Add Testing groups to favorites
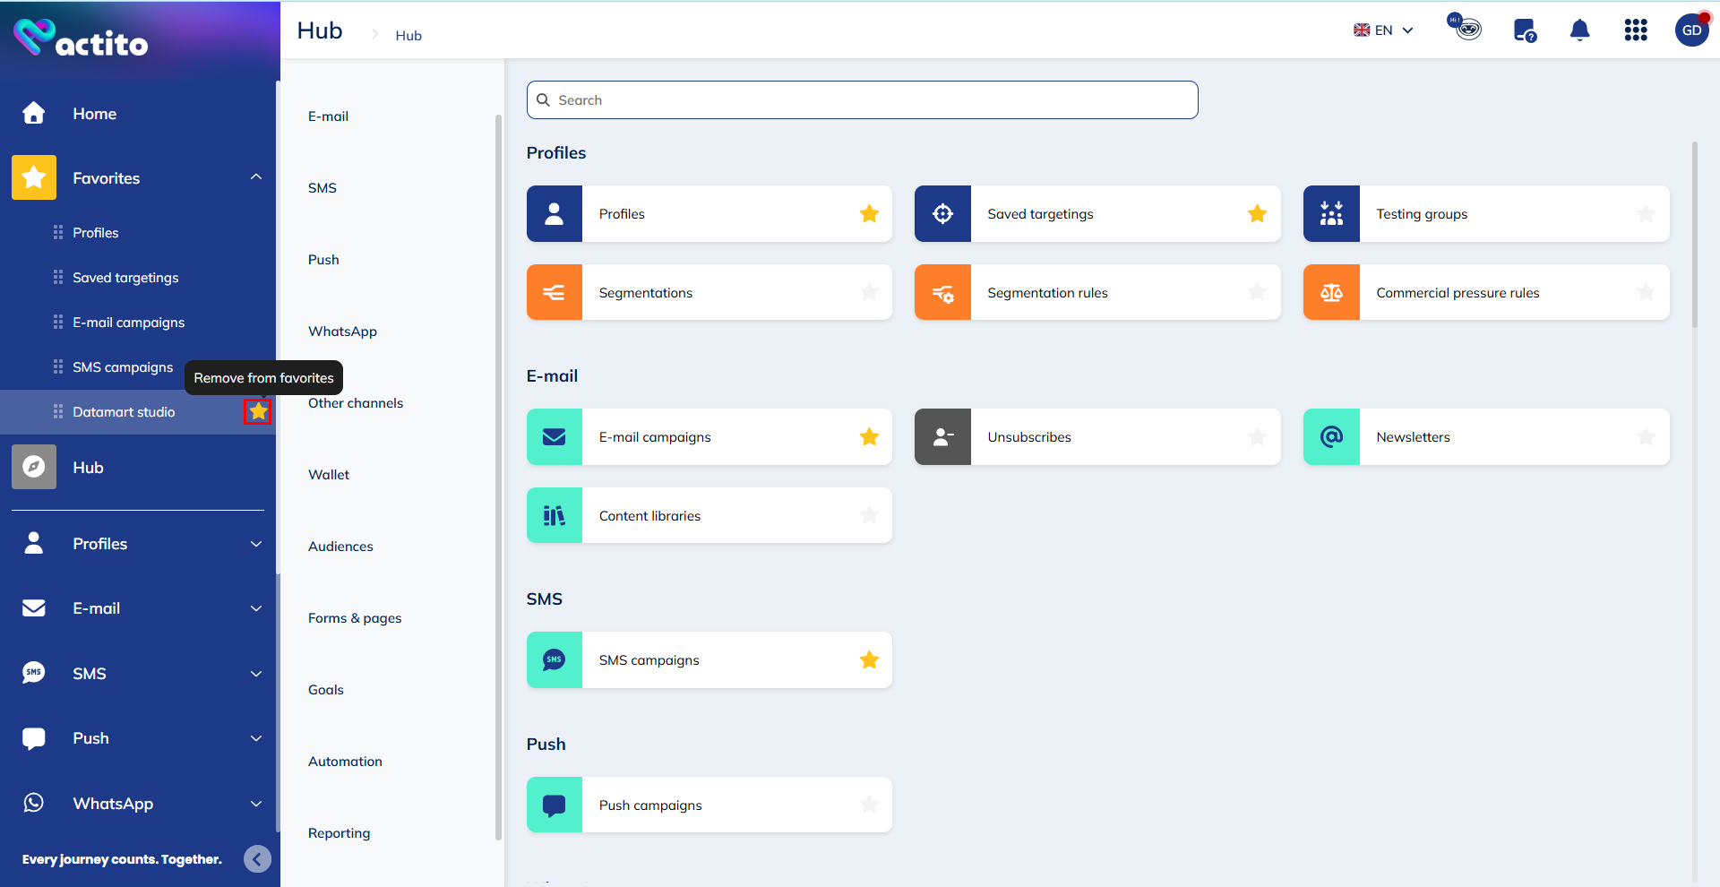The height and width of the screenshot is (887, 1720). click(x=1646, y=214)
